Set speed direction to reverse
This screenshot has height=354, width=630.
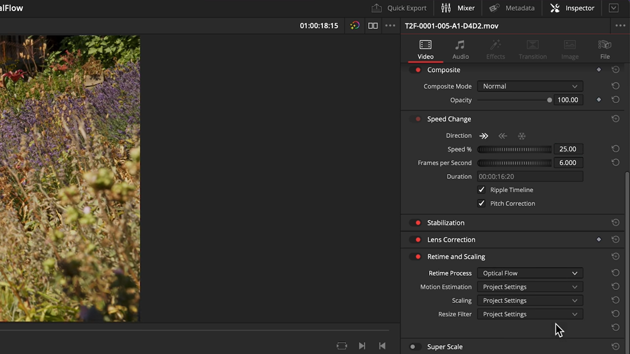(x=503, y=136)
